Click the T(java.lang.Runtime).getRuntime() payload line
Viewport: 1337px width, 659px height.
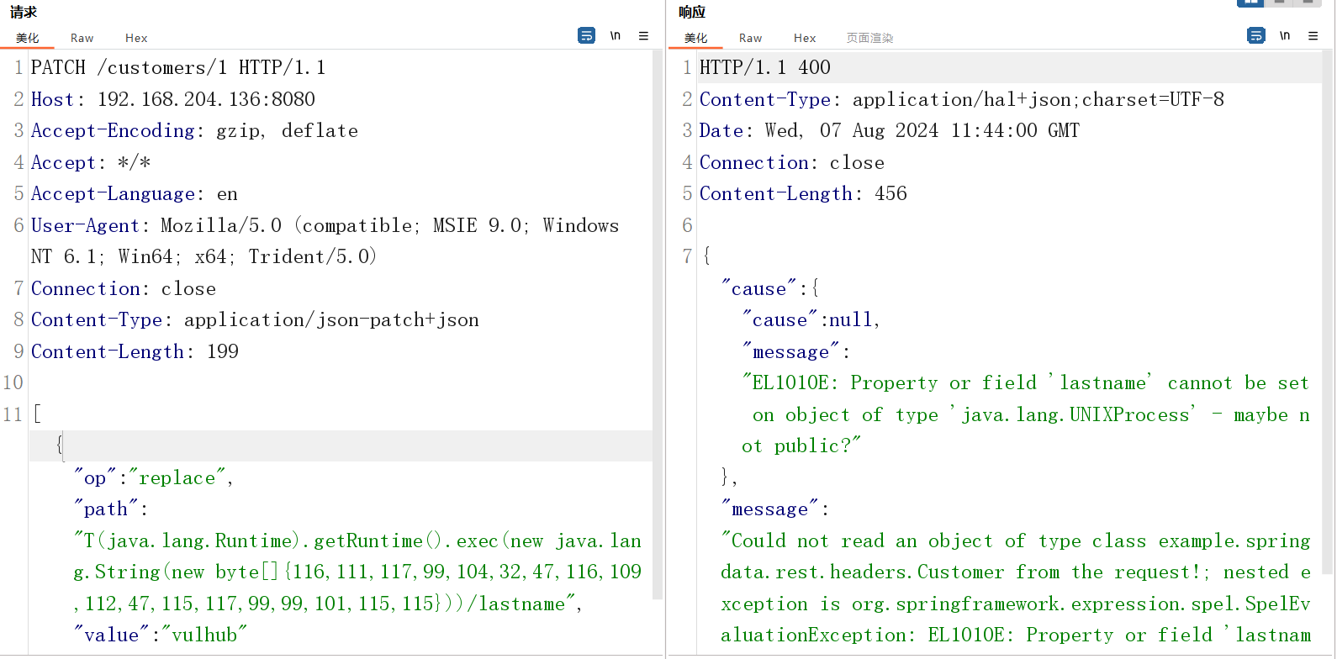[x=357, y=540]
